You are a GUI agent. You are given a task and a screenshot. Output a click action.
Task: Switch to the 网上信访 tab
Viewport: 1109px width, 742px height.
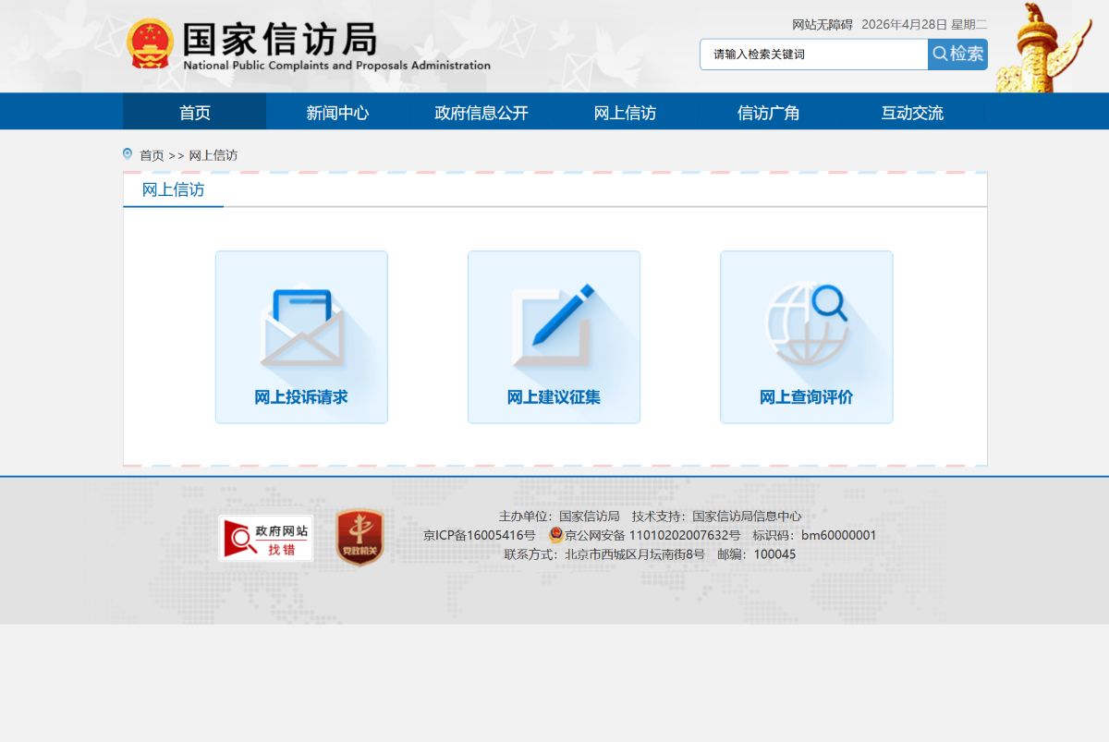click(x=172, y=189)
